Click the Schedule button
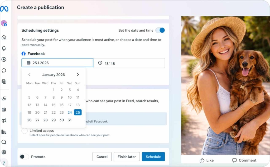The height and width of the screenshot is (167, 270). tap(153, 156)
